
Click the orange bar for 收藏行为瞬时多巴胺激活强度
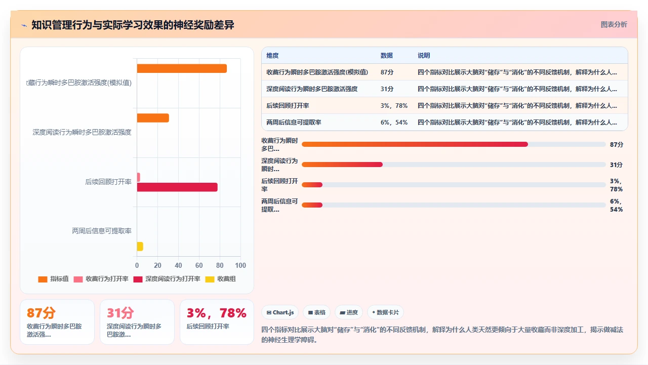coord(182,68)
